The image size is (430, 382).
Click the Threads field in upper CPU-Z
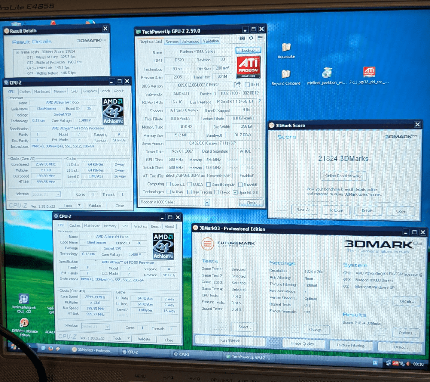point(123,194)
